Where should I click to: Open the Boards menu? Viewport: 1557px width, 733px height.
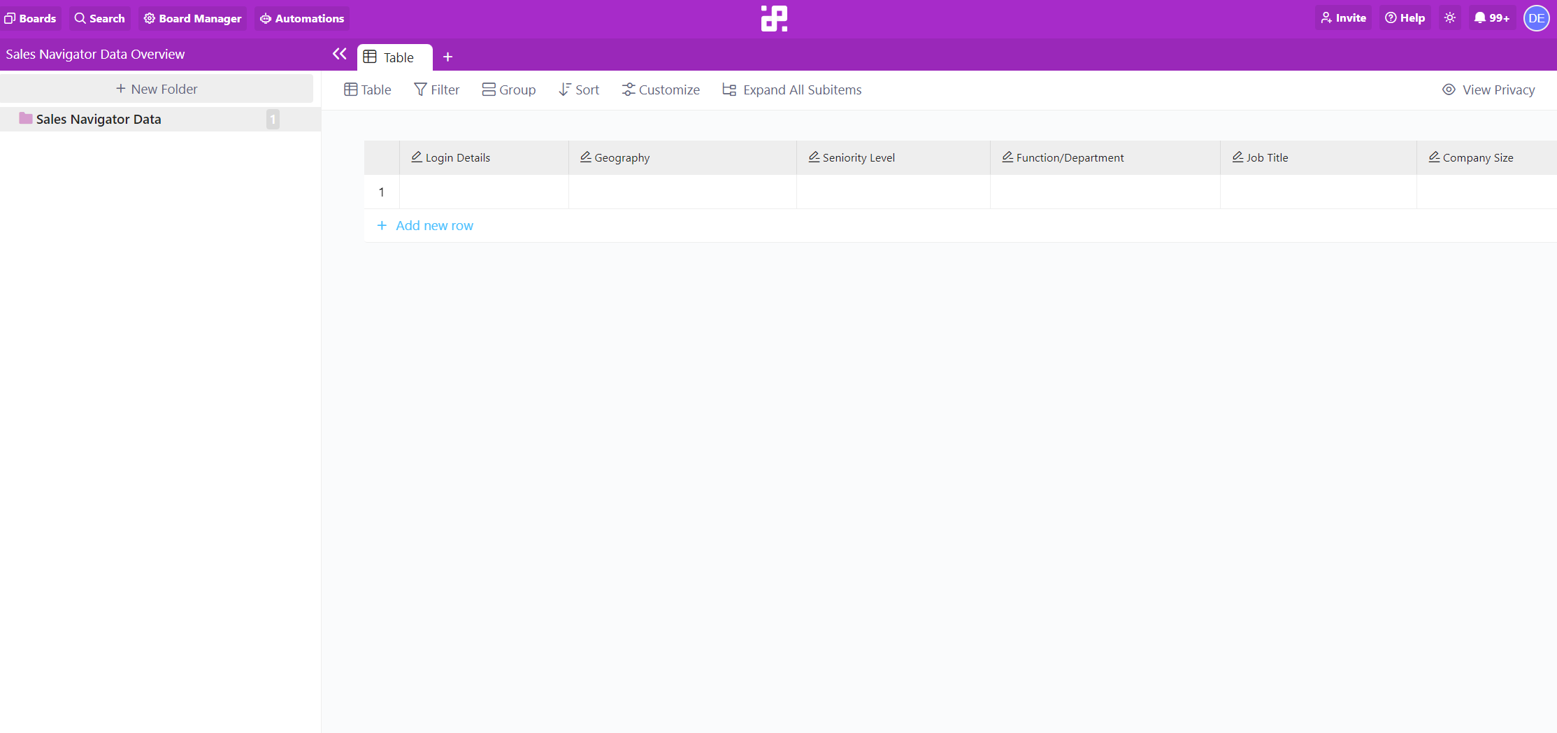(30, 18)
